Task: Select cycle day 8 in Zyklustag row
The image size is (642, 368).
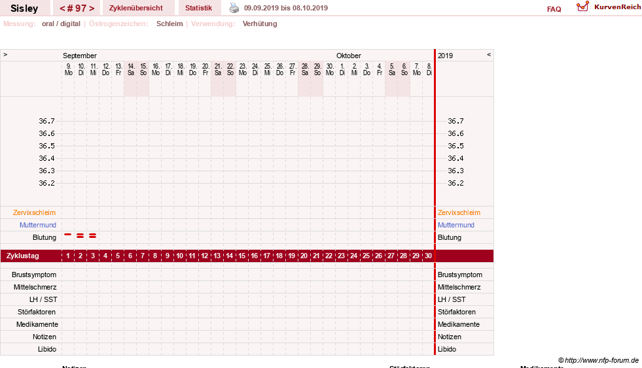Action: 154,256
